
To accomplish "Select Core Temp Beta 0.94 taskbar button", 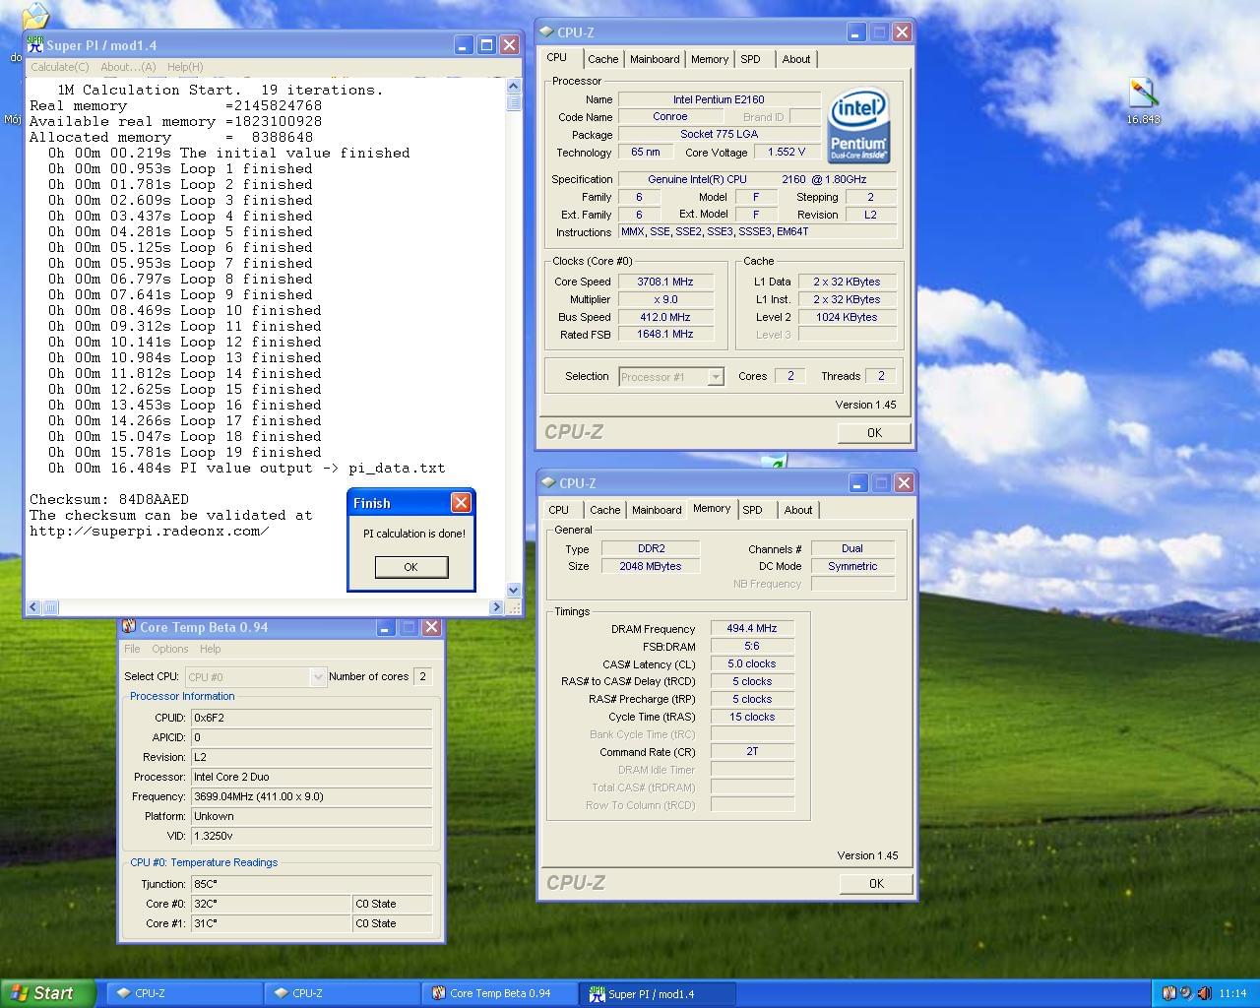I will (502, 993).
